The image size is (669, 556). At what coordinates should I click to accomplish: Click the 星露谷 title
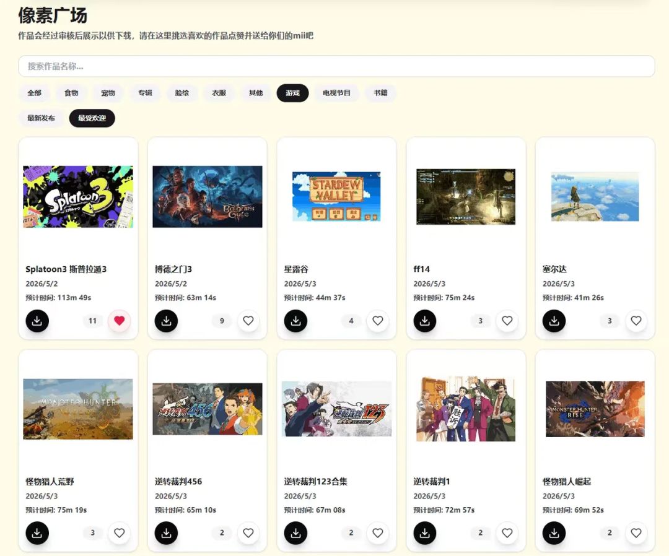click(x=296, y=269)
